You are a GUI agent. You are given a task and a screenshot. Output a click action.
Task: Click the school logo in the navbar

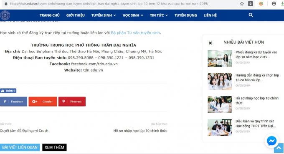coord(5,15)
